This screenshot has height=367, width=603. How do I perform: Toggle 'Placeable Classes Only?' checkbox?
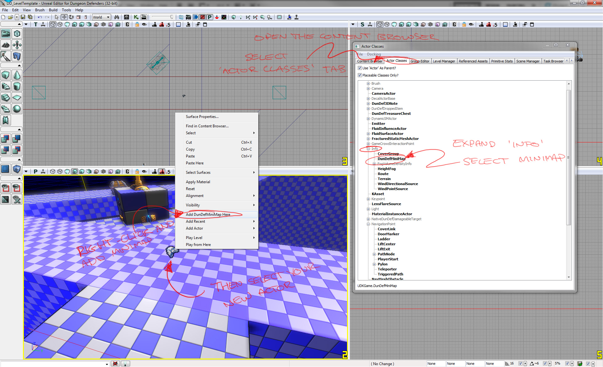(360, 75)
